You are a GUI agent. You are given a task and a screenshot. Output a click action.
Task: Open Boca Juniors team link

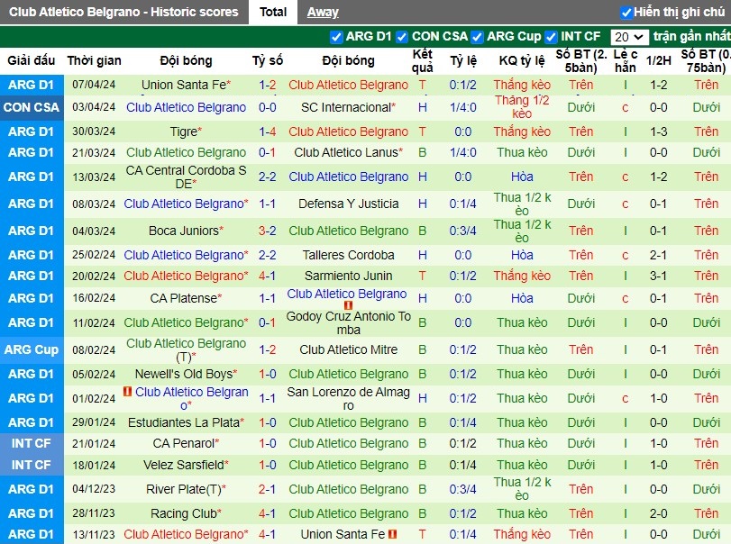pyautogui.click(x=186, y=231)
